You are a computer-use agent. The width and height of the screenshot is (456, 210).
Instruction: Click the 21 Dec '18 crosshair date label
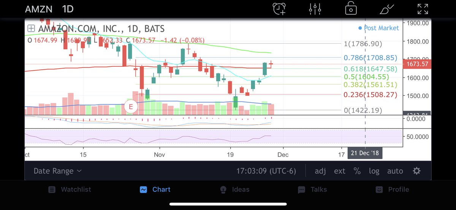[365, 154]
